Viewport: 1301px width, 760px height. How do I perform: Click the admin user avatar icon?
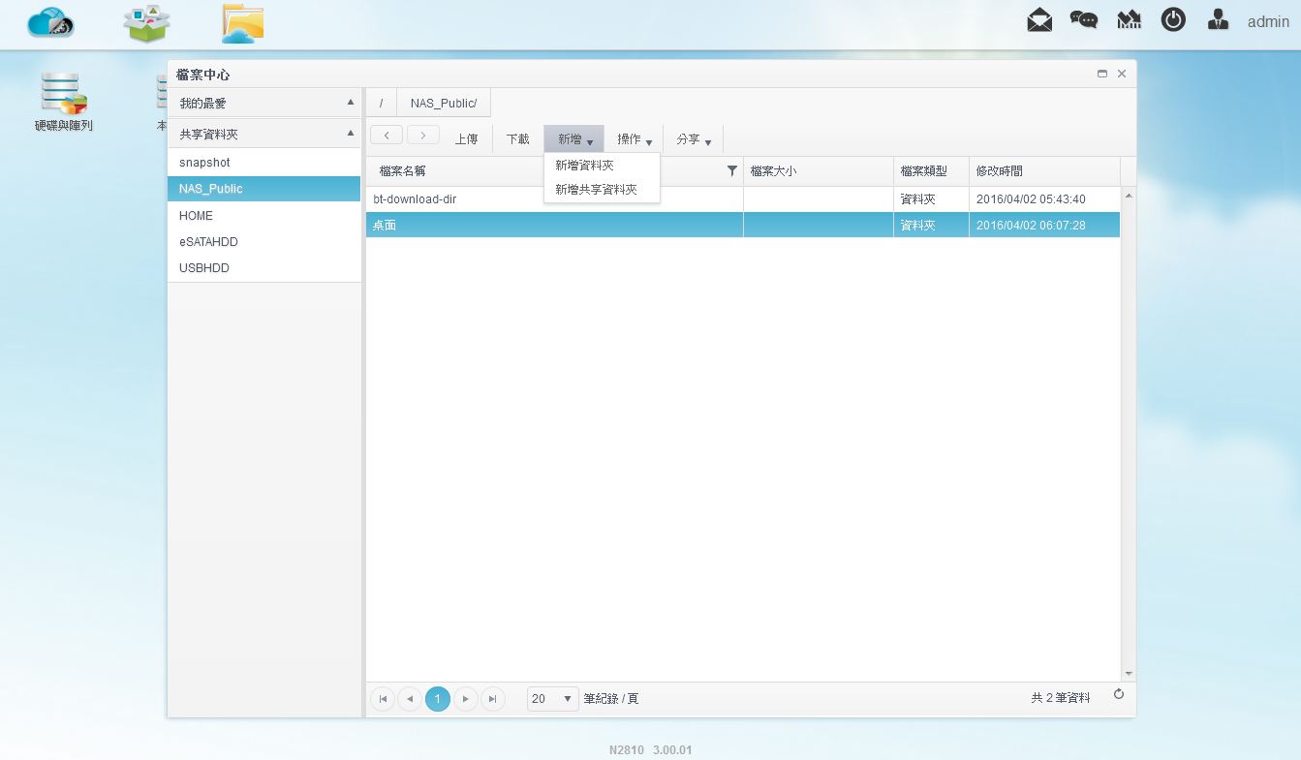click(1219, 19)
